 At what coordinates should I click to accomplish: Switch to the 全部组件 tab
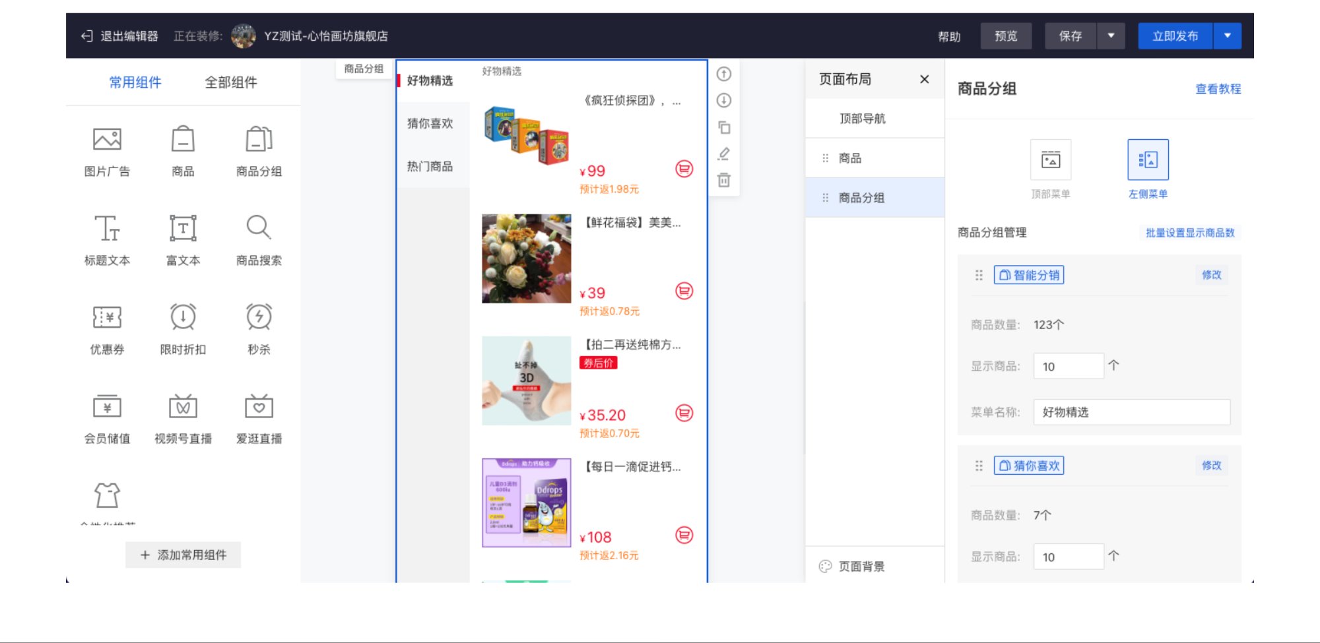coord(230,82)
